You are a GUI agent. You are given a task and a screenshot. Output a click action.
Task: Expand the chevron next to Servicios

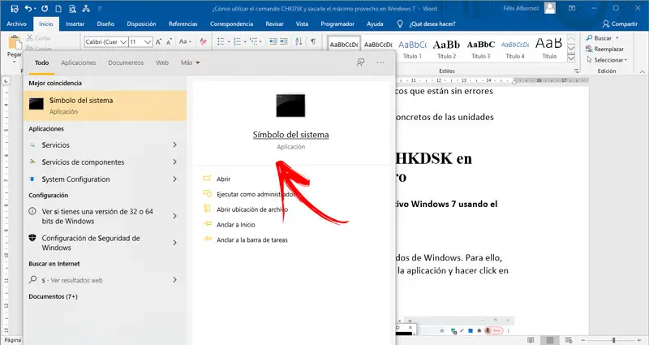tap(174, 144)
